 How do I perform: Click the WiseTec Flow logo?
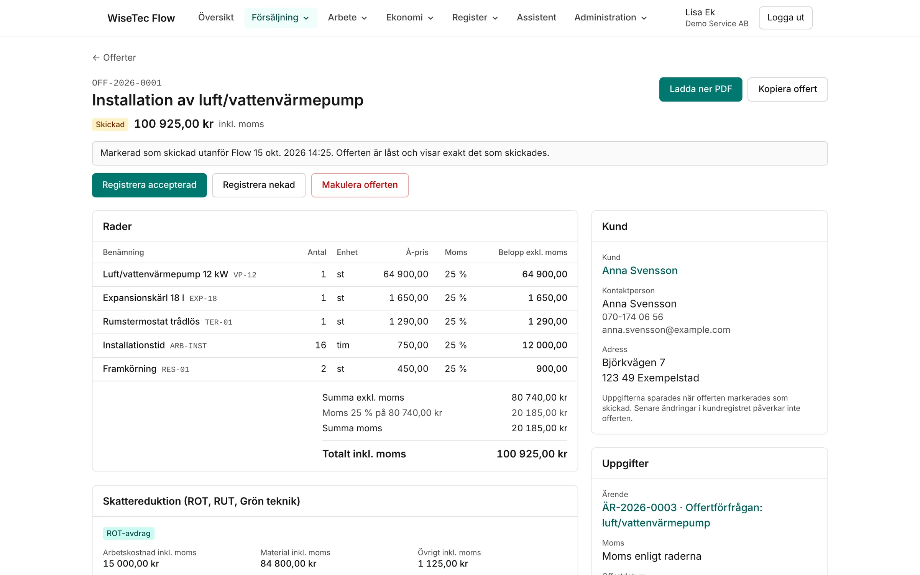coord(141,18)
